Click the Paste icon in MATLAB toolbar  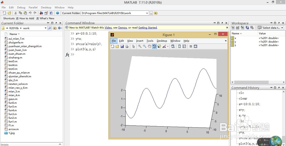click(x=25, y=13)
